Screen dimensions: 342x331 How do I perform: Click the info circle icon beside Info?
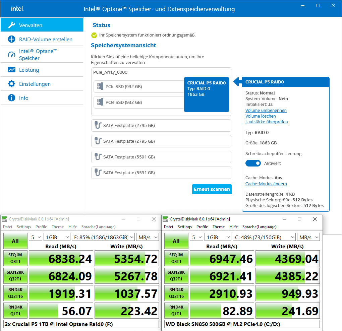[x=11, y=98]
